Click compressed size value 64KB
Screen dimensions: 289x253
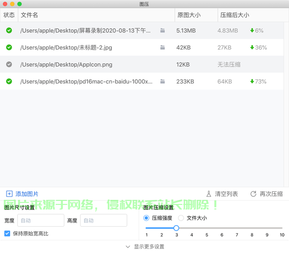[x=225, y=81]
